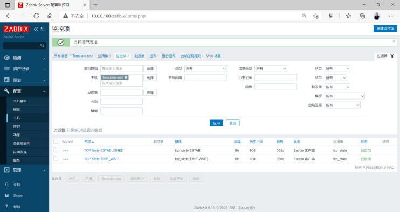Open the Discovery rules tab link
Screen dimensions: 400x212
[191, 56]
